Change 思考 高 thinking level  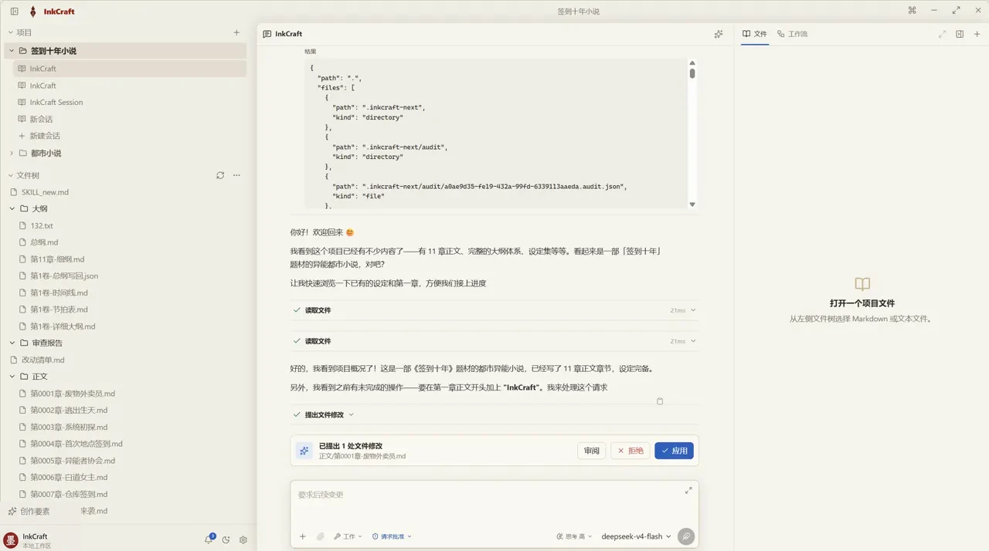pos(573,536)
